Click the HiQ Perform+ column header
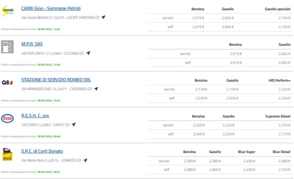Viewport: 294px width, 179px height. point(279,80)
